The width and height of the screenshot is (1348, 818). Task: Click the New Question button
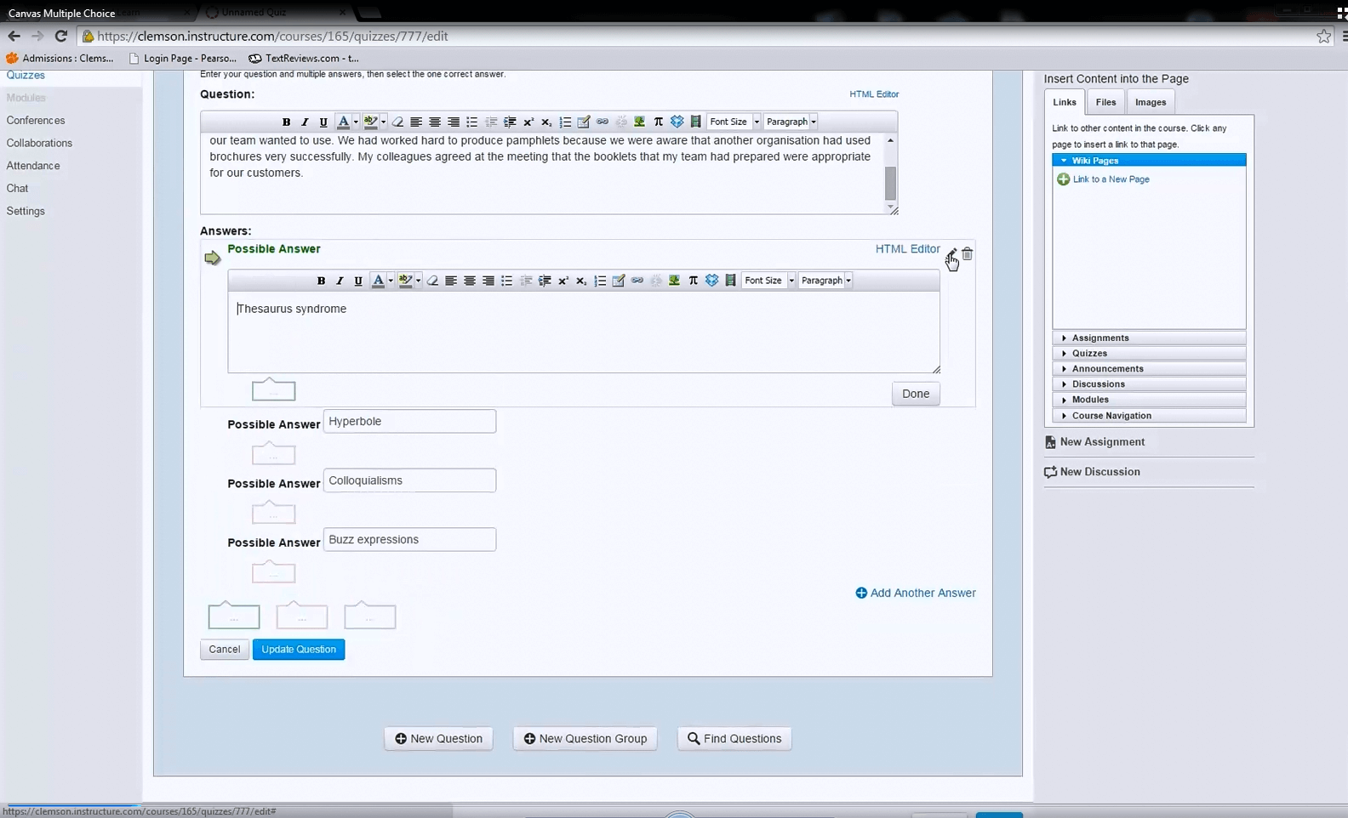click(438, 739)
